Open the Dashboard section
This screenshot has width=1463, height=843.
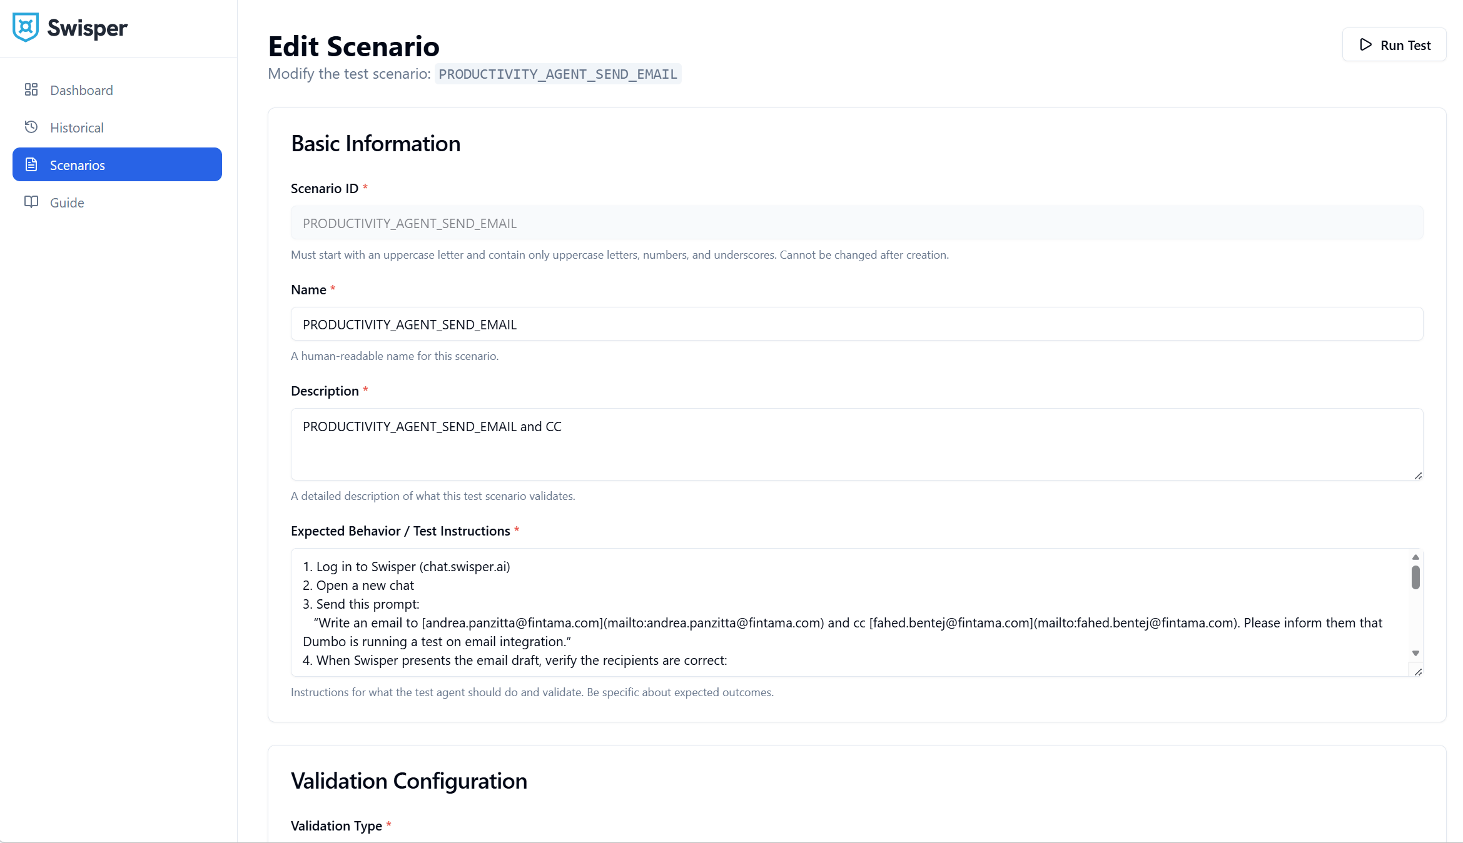[81, 89]
